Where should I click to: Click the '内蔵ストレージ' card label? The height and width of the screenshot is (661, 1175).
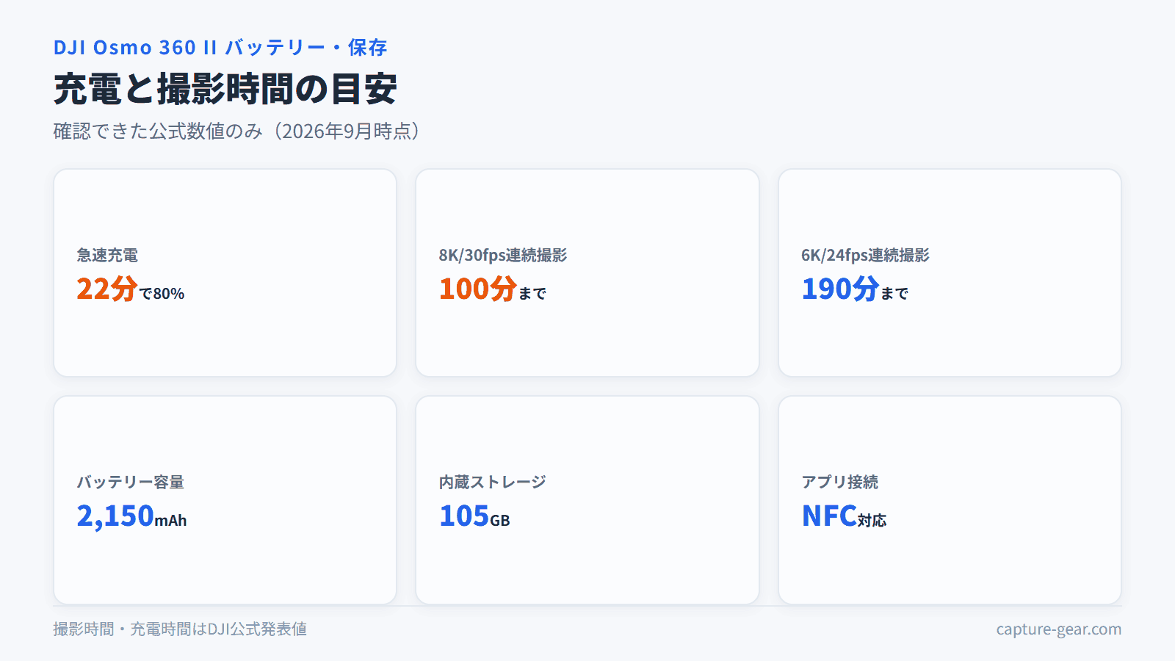(493, 482)
